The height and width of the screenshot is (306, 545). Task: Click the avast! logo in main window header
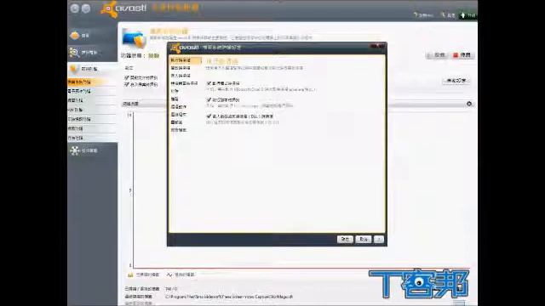click(123, 8)
